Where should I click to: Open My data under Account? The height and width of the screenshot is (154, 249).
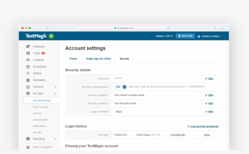click(x=37, y=132)
